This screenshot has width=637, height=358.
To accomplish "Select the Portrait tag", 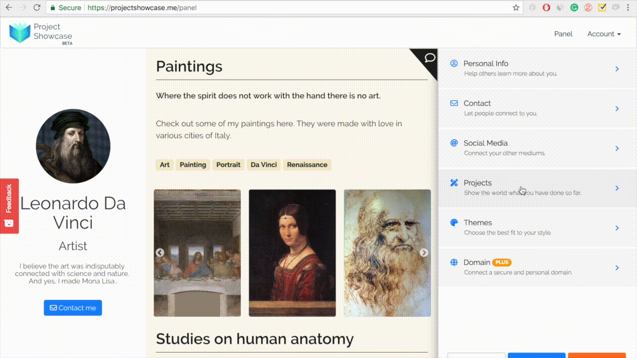I will pyautogui.click(x=228, y=165).
